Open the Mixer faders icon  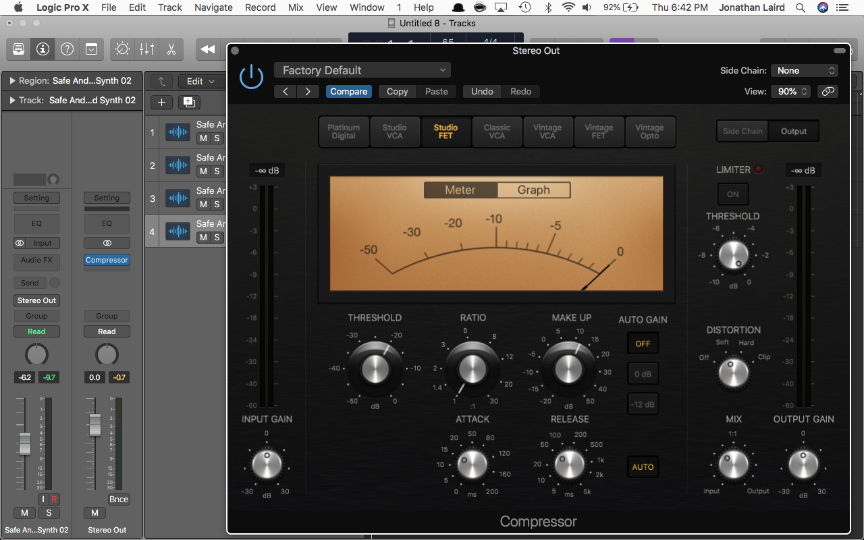146,49
